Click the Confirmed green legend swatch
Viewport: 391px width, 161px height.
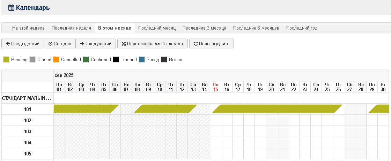pyautogui.click(x=86, y=59)
